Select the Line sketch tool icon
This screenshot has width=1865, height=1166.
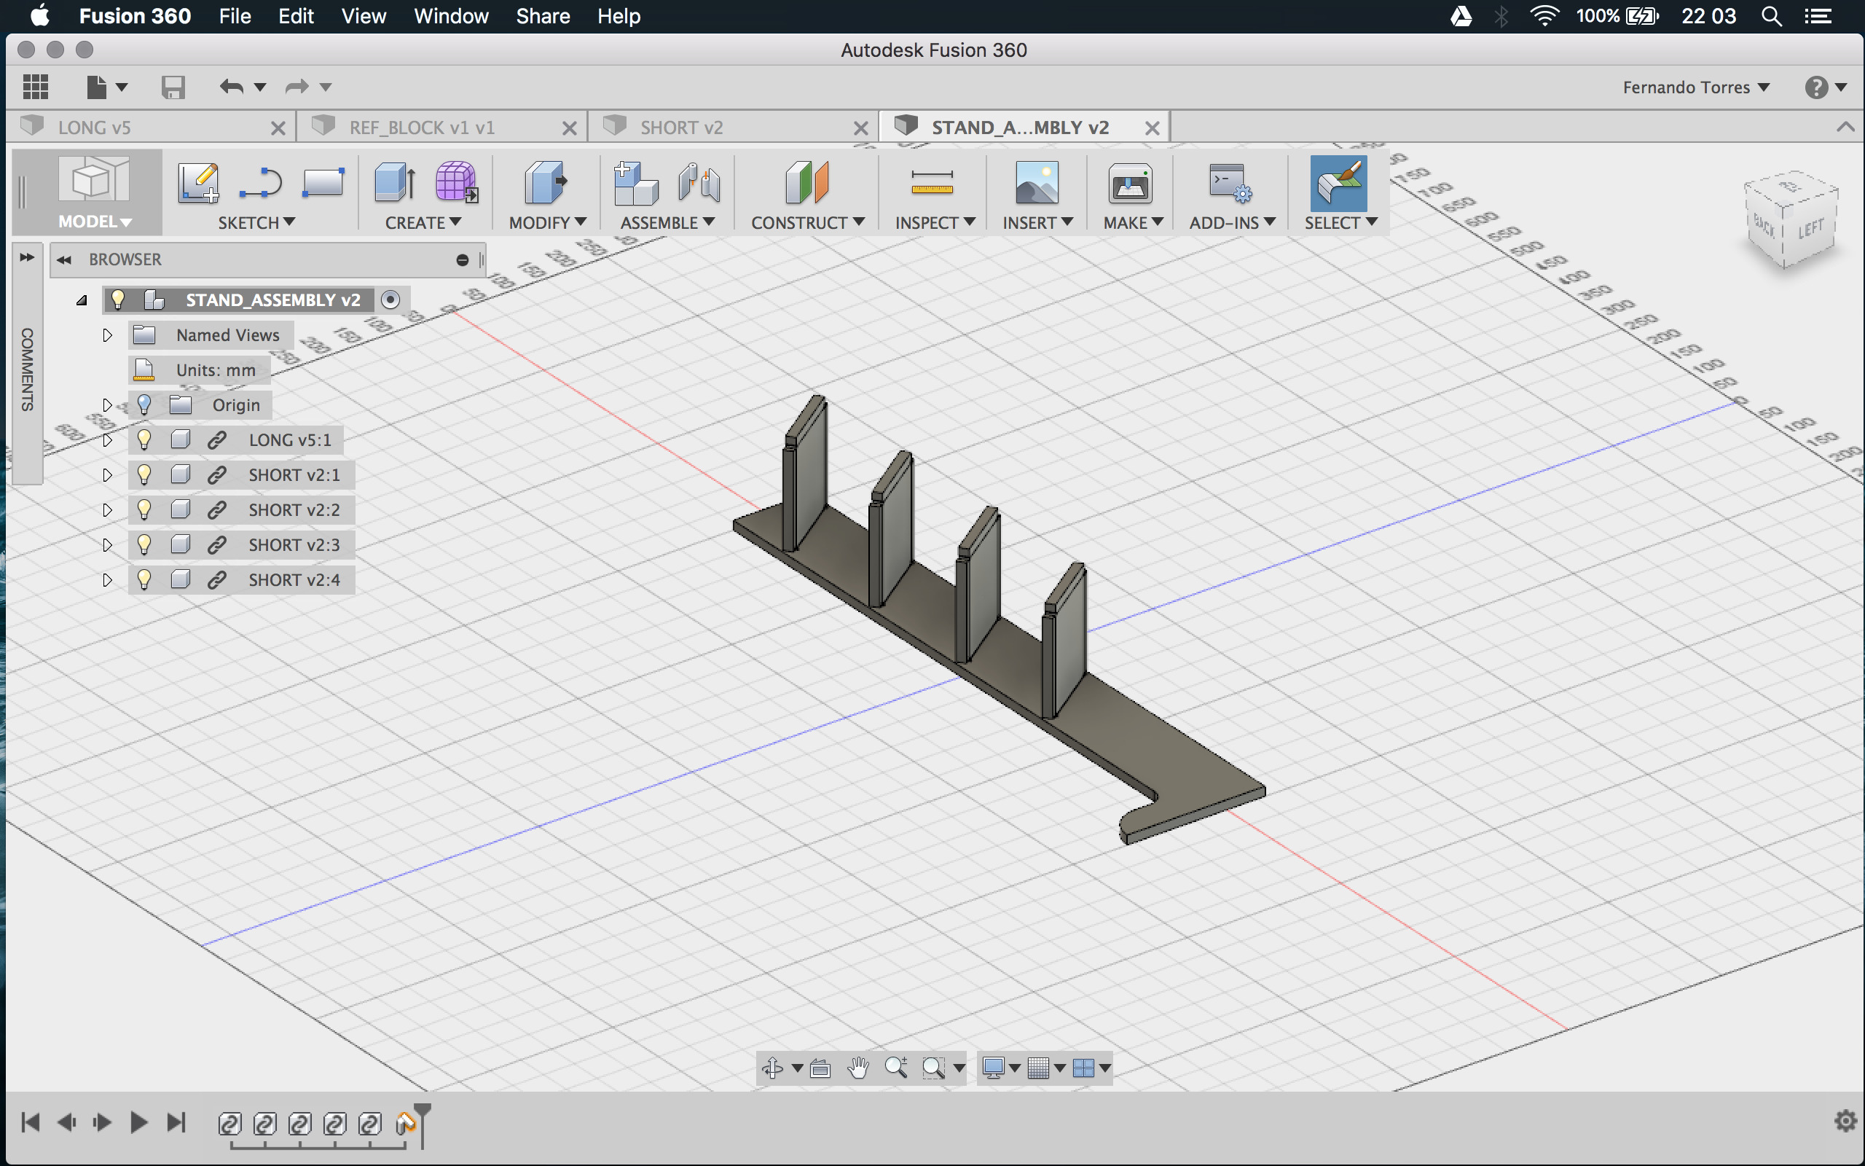pyautogui.click(x=261, y=183)
